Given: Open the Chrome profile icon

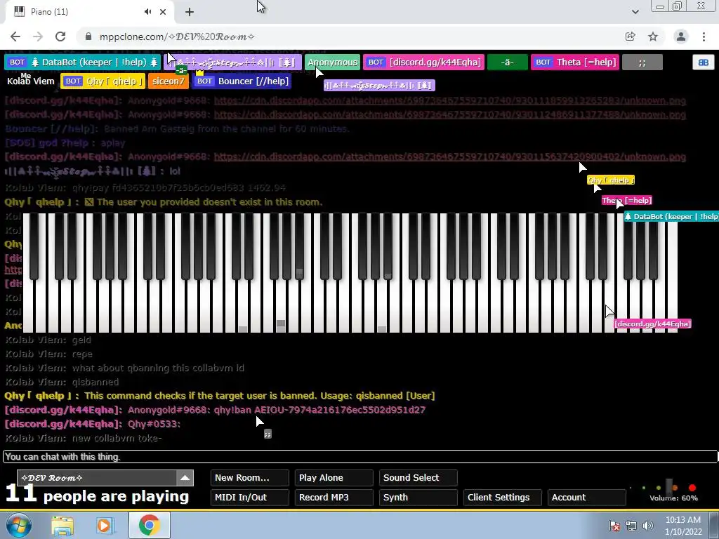Looking at the screenshot, I should point(681,36).
